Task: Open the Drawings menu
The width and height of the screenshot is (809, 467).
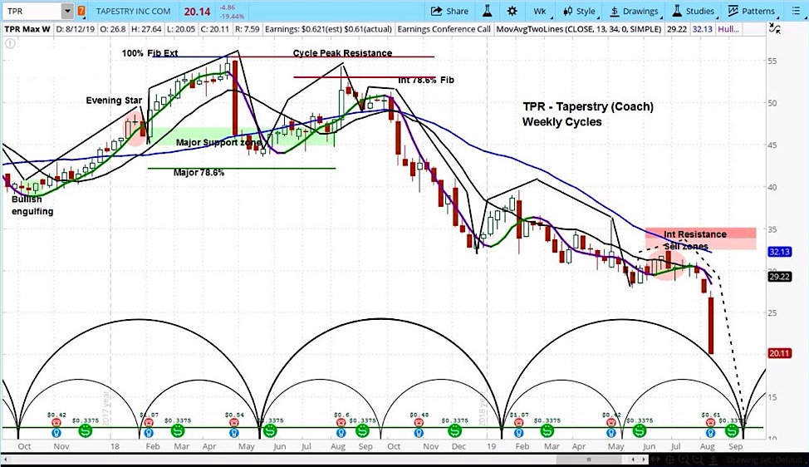Action: pos(634,11)
